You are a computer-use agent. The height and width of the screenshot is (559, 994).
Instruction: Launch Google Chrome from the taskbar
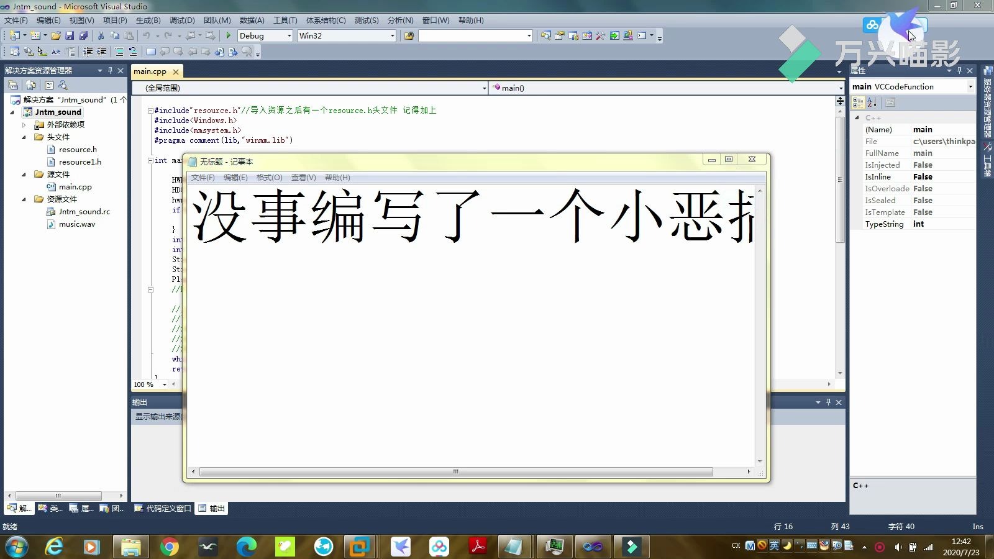[169, 547]
